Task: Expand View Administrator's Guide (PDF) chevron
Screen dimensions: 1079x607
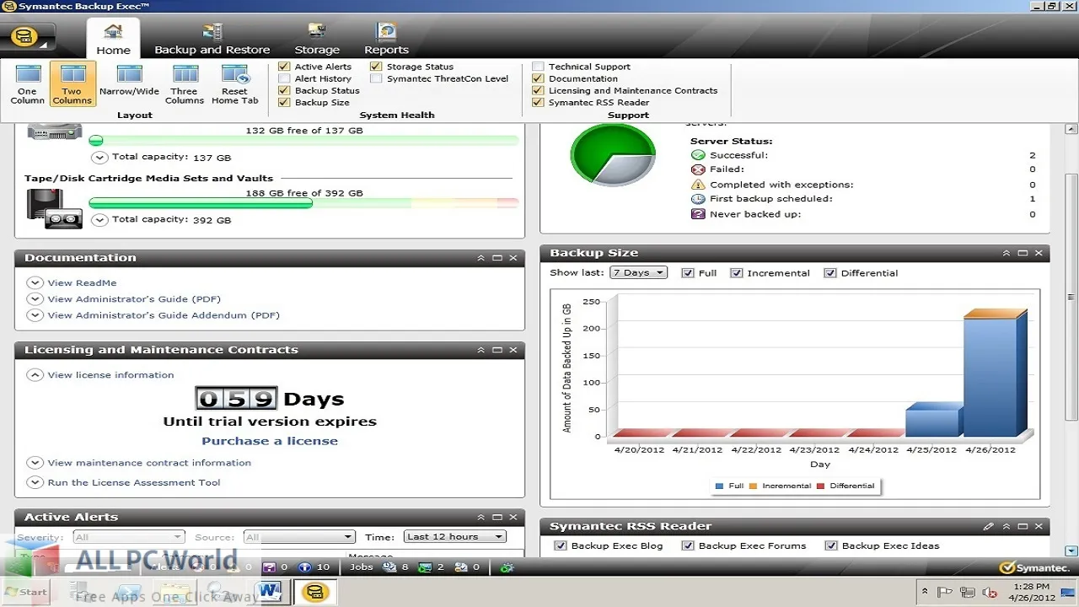Action: 35,299
